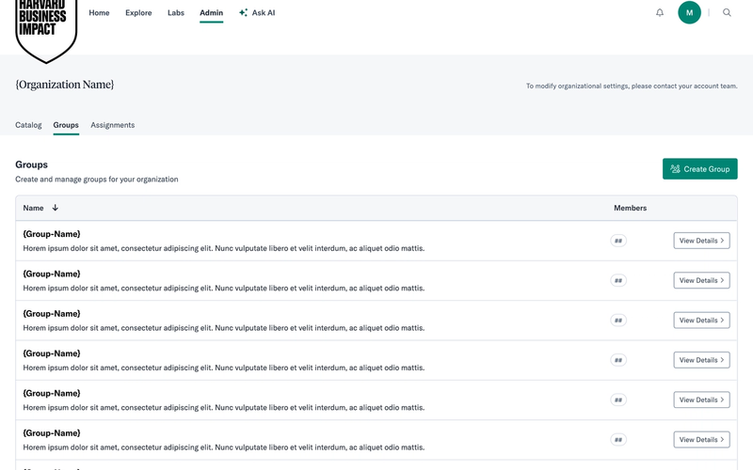Open Ask AI in top navigation
Image resolution: width=753 pixels, height=470 pixels.
257,13
